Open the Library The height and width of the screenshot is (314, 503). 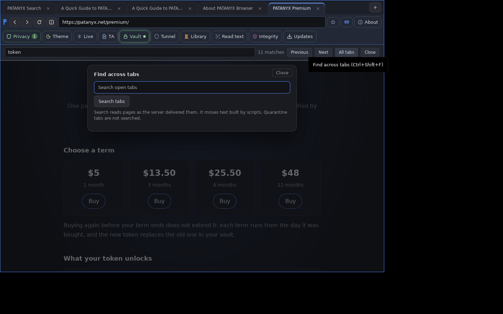[x=195, y=36]
